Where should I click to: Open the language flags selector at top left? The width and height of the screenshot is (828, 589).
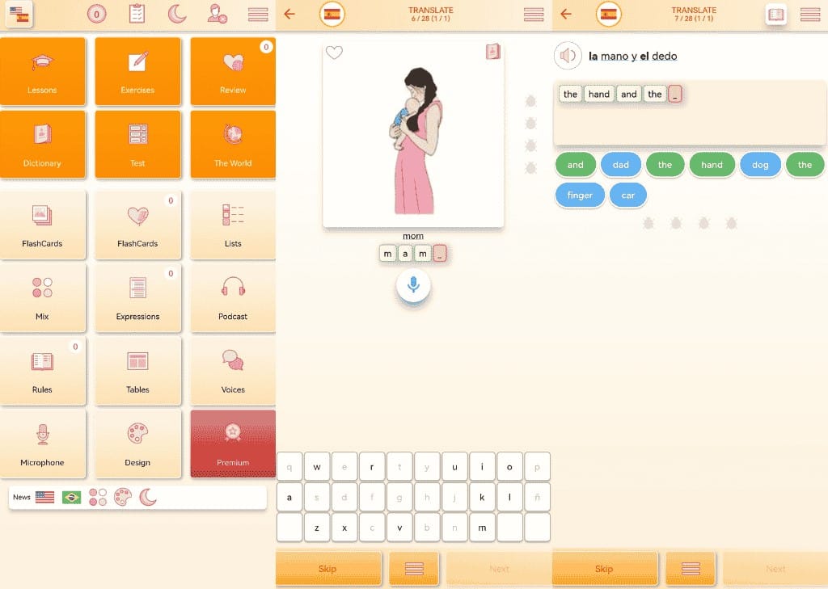point(18,15)
